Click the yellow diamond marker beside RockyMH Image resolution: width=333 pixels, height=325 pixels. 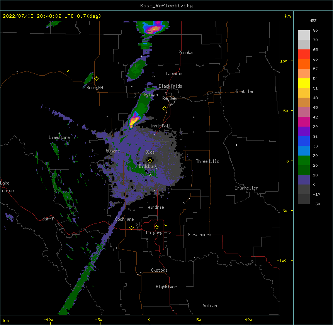(x=96, y=79)
